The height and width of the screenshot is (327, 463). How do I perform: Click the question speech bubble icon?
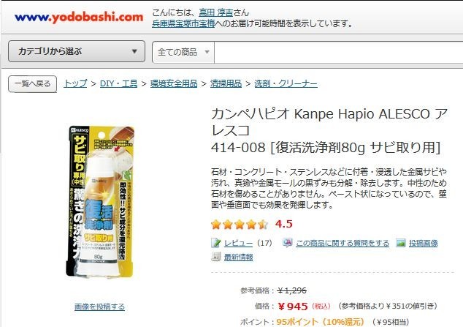coord(287,243)
